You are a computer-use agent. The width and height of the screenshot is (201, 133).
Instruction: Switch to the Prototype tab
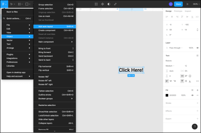click(178, 11)
